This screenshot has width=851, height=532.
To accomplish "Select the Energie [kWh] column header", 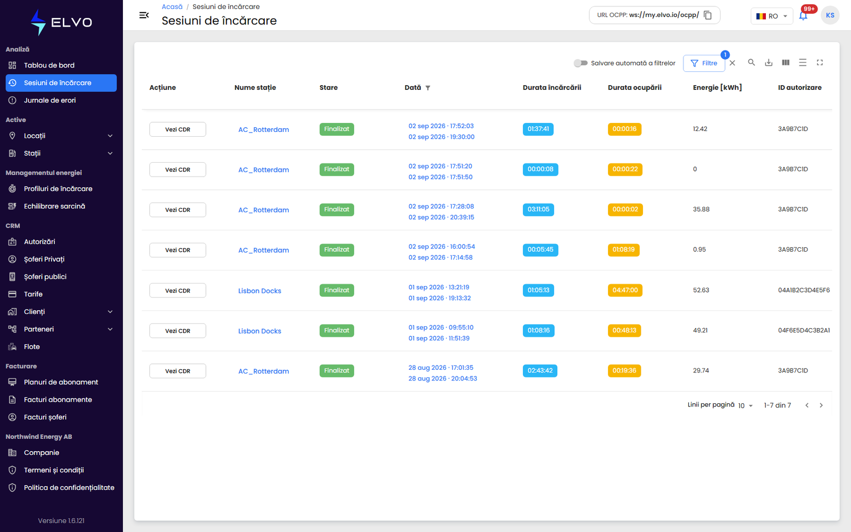I will coord(717,88).
